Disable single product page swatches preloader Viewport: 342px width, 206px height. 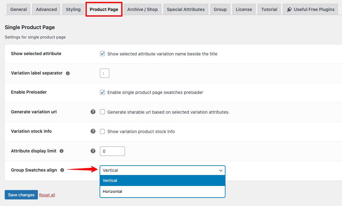point(102,92)
